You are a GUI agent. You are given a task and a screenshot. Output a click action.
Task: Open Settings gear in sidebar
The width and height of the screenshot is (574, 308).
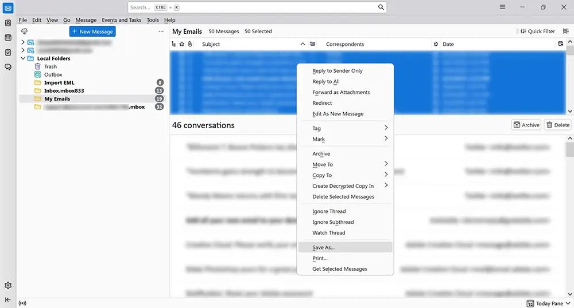point(8,285)
